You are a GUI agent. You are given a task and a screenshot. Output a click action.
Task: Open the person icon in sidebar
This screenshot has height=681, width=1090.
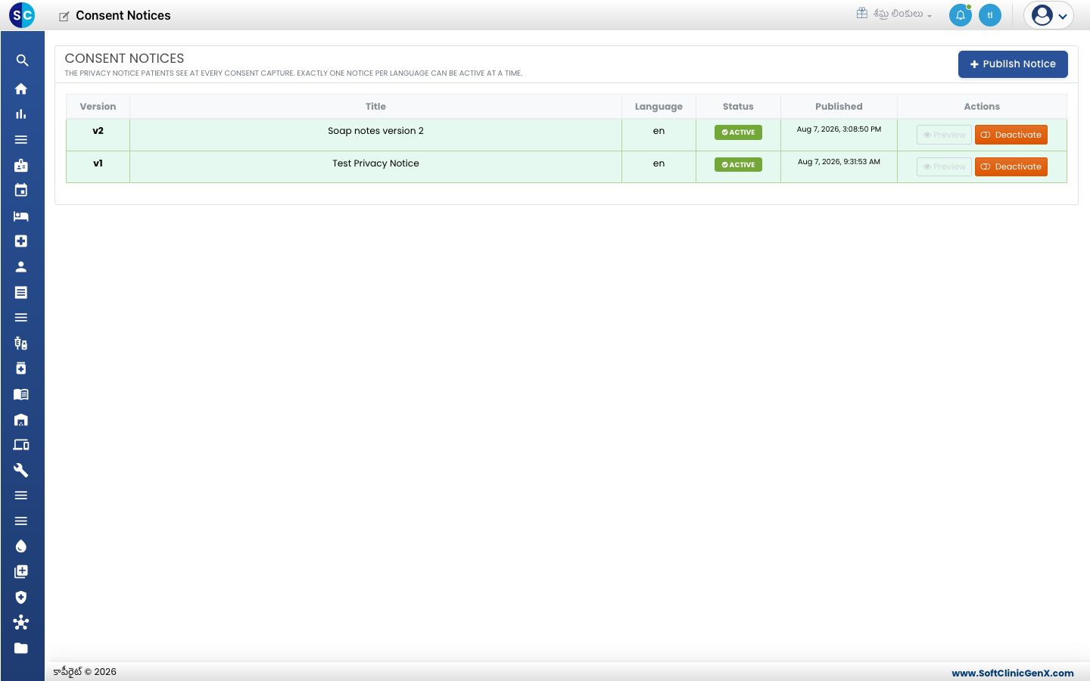(x=21, y=267)
